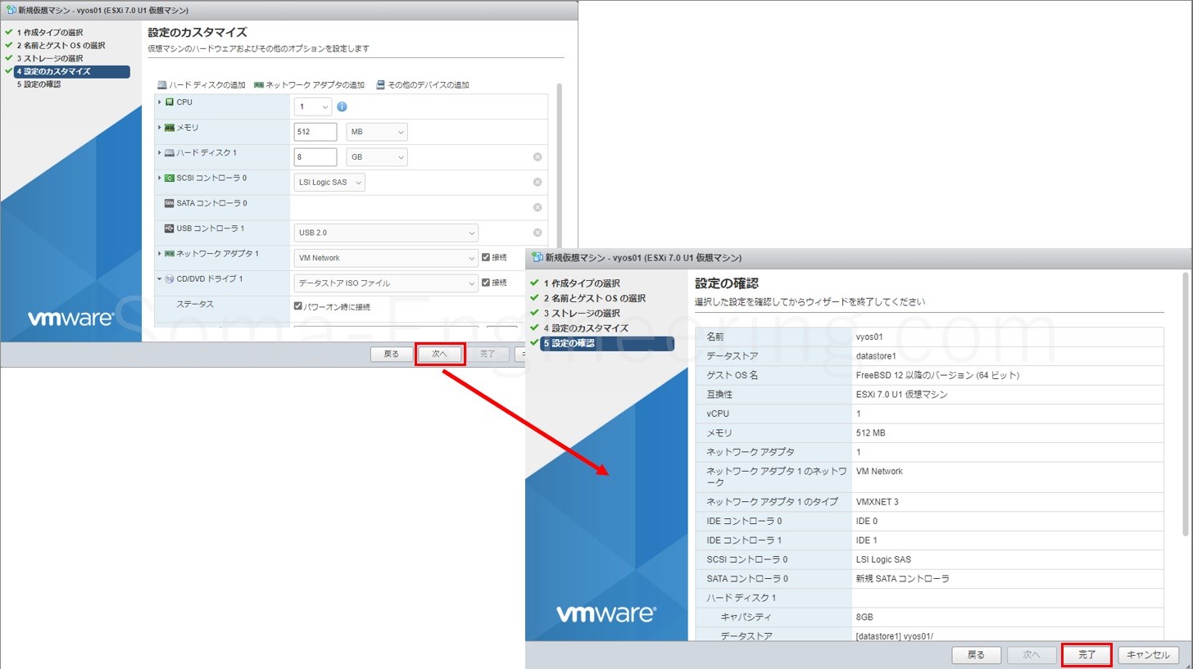This screenshot has width=1193, height=669.
Task: Expand the SCSI Controller 0 row
Action: [160, 178]
